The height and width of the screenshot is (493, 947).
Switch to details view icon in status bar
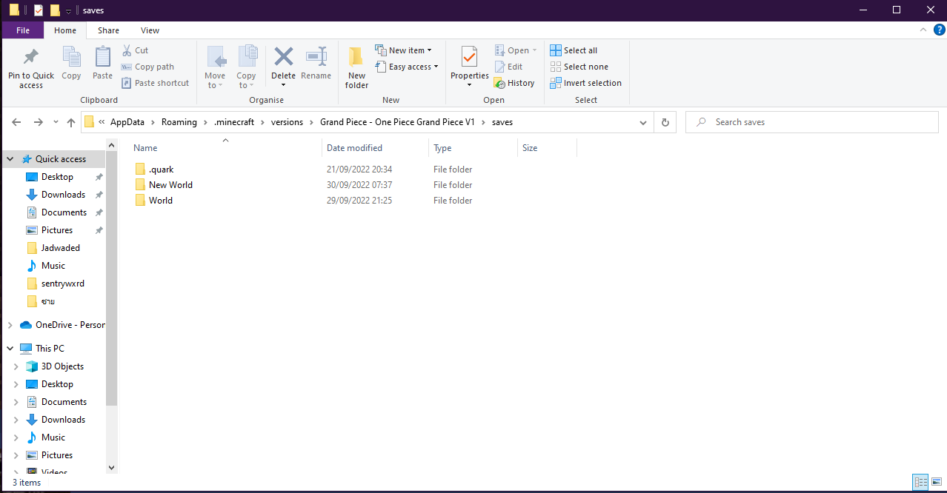pos(921,482)
